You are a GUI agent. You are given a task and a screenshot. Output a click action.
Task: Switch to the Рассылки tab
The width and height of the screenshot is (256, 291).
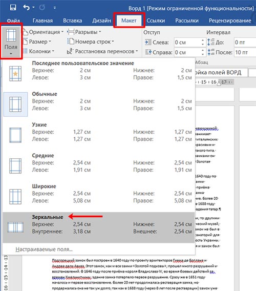click(187, 20)
